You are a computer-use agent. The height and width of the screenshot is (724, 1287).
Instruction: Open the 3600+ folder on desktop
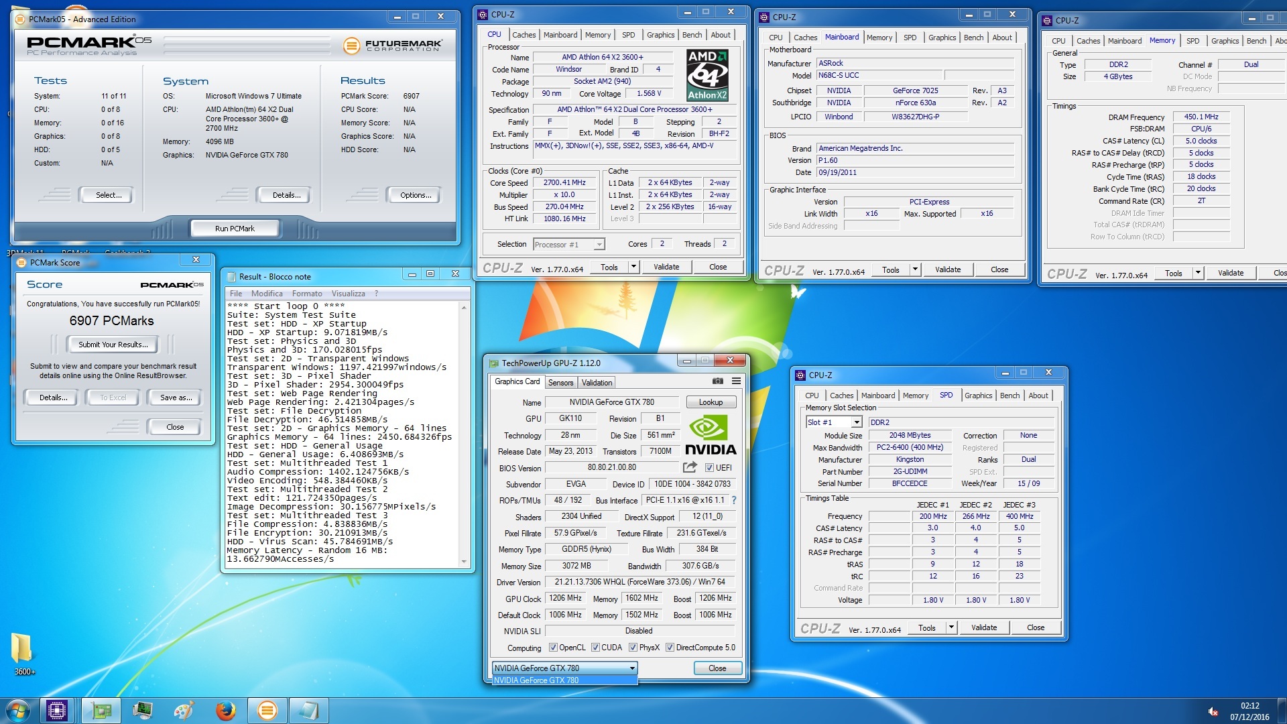tap(23, 654)
